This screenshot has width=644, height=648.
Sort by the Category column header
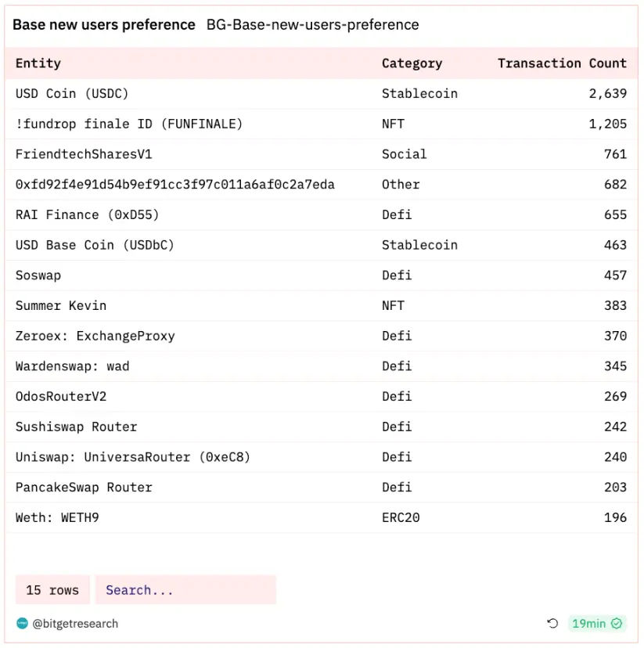point(412,63)
